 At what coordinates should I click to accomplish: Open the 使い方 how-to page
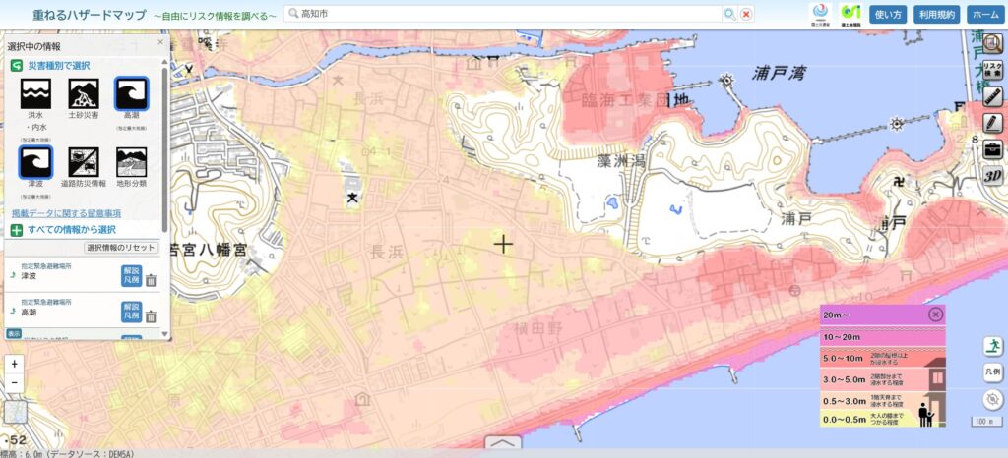click(x=889, y=14)
